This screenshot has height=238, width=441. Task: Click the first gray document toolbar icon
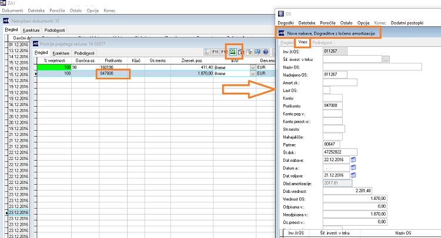point(207,52)
